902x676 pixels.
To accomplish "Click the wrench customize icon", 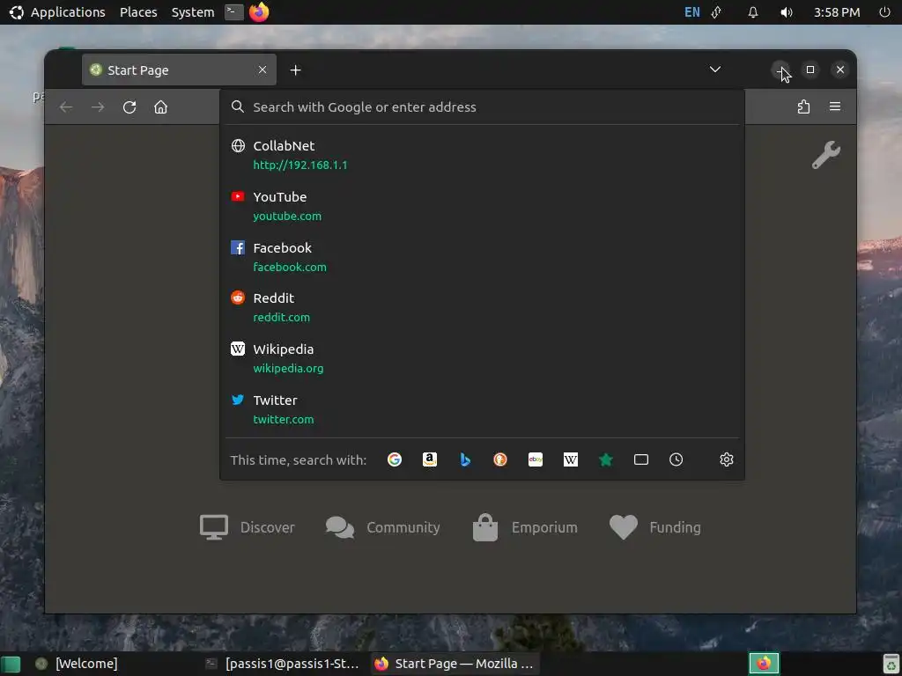I will click(x=826, y=155).
